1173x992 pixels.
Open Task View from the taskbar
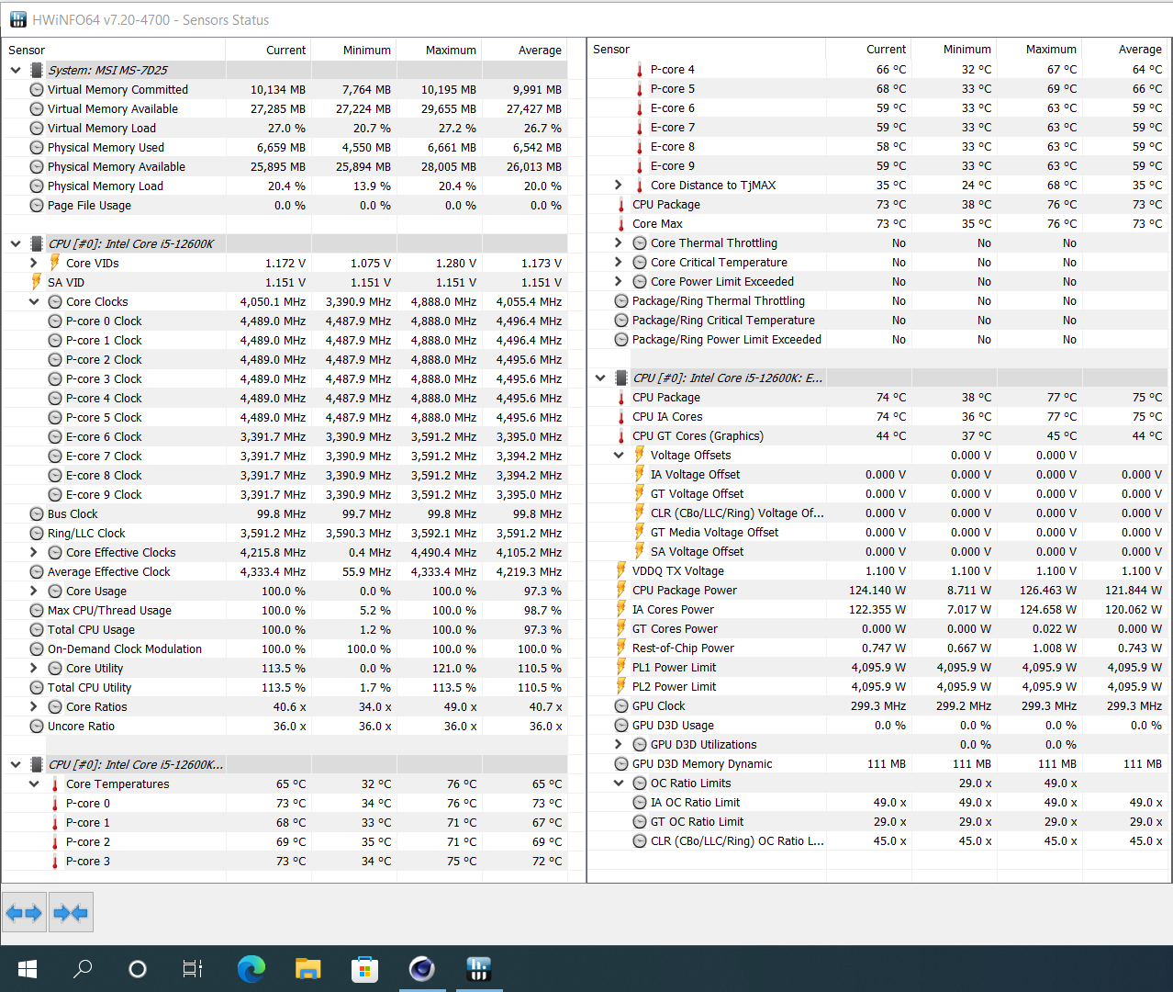tap(193, 969)
